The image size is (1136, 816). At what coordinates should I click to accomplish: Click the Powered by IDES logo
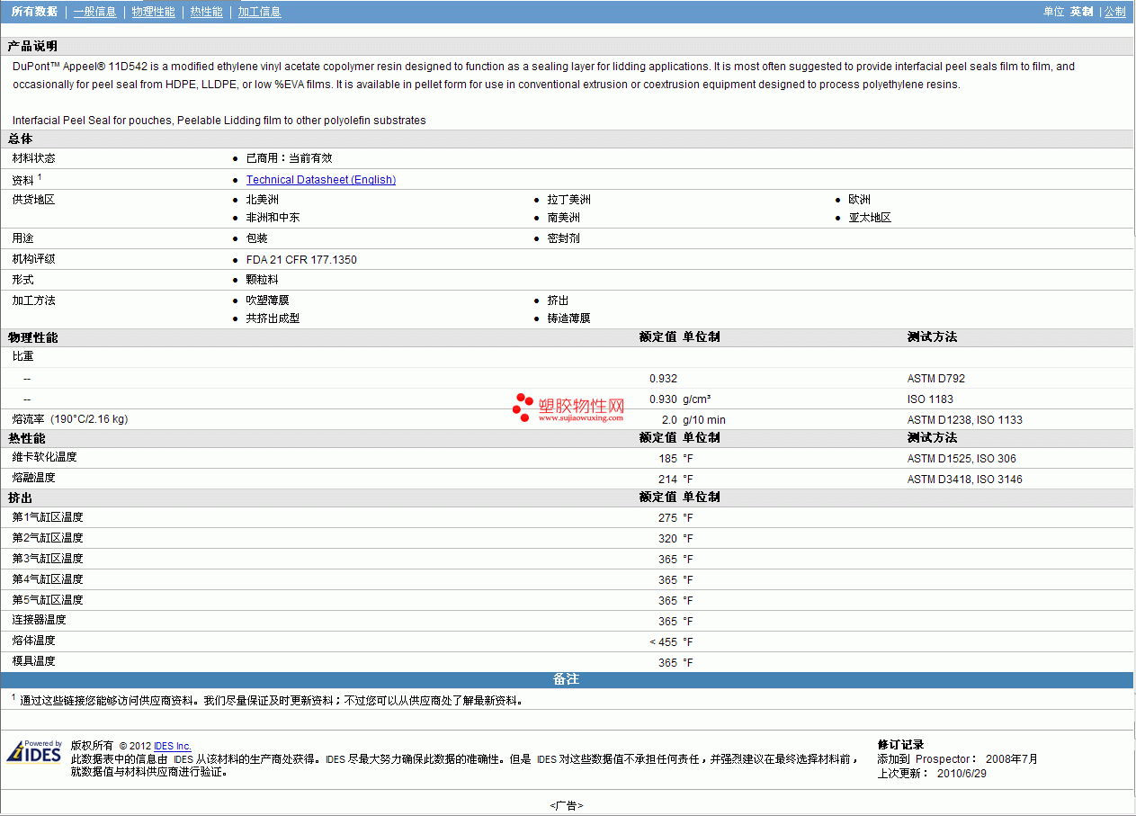(x=34, y=752)
